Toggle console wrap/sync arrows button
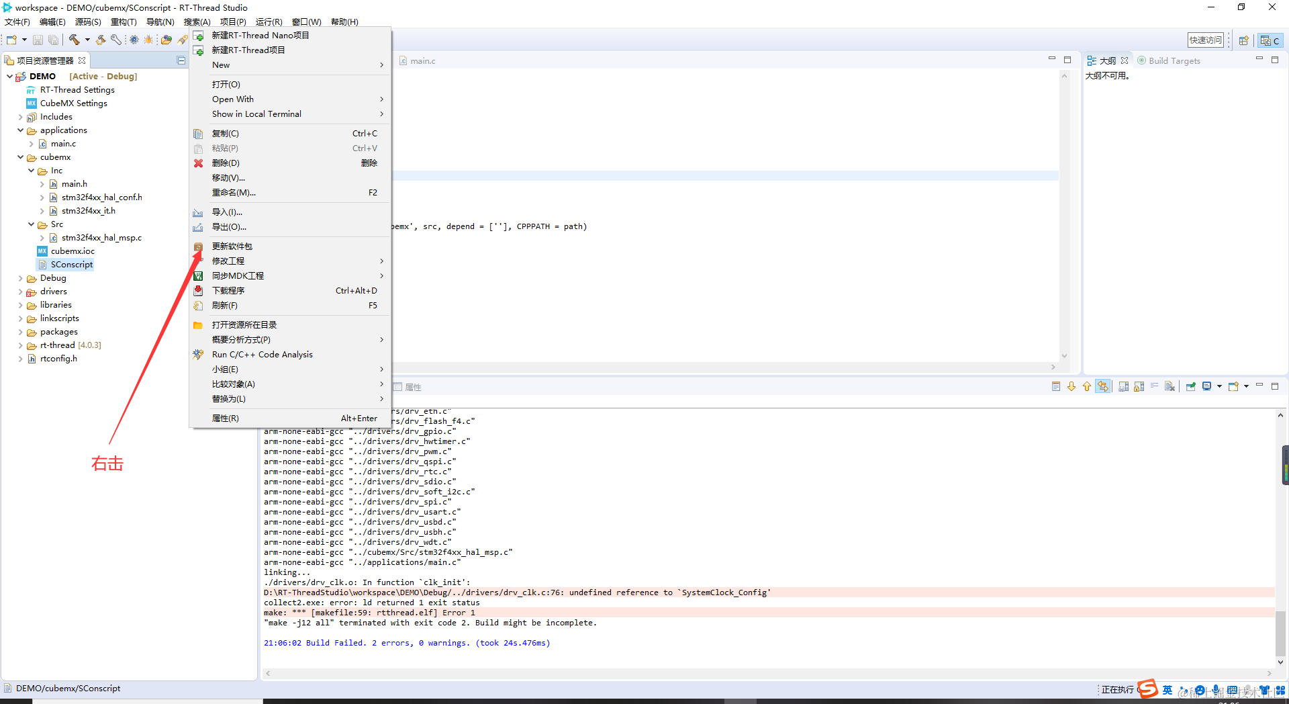Screen dimensions: 1289x704 [1103, 386]
